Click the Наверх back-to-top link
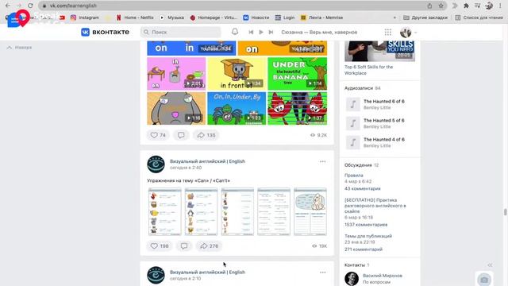The image size is (508, 286). click(x=19, y=48)
